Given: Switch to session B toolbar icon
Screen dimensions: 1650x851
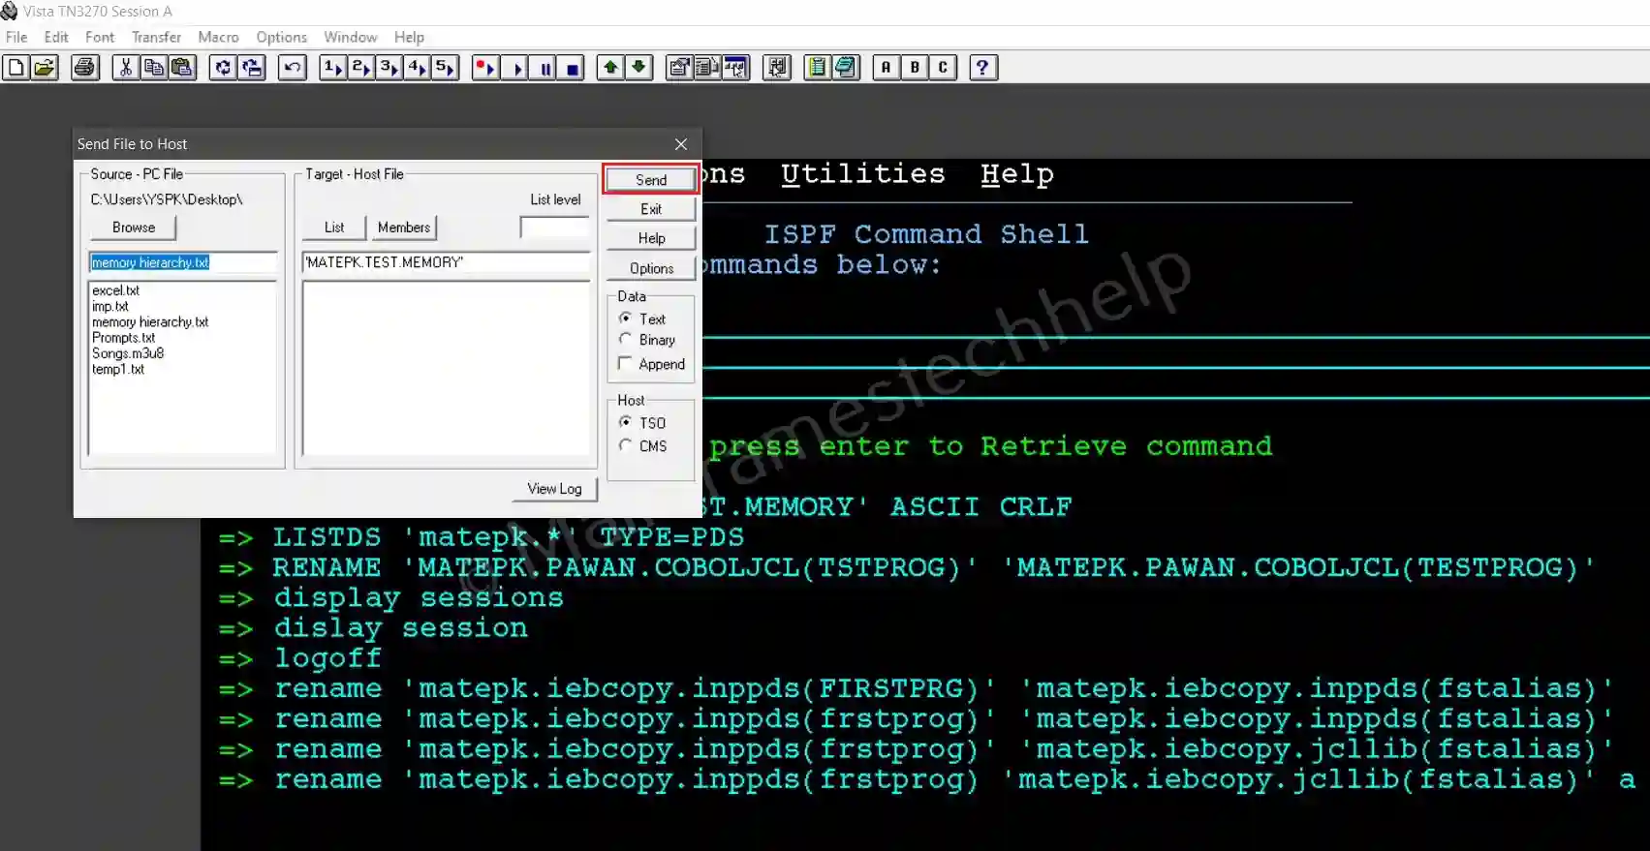Looking at the screenshot, I should pyautogui.click(x=914, y=68).
